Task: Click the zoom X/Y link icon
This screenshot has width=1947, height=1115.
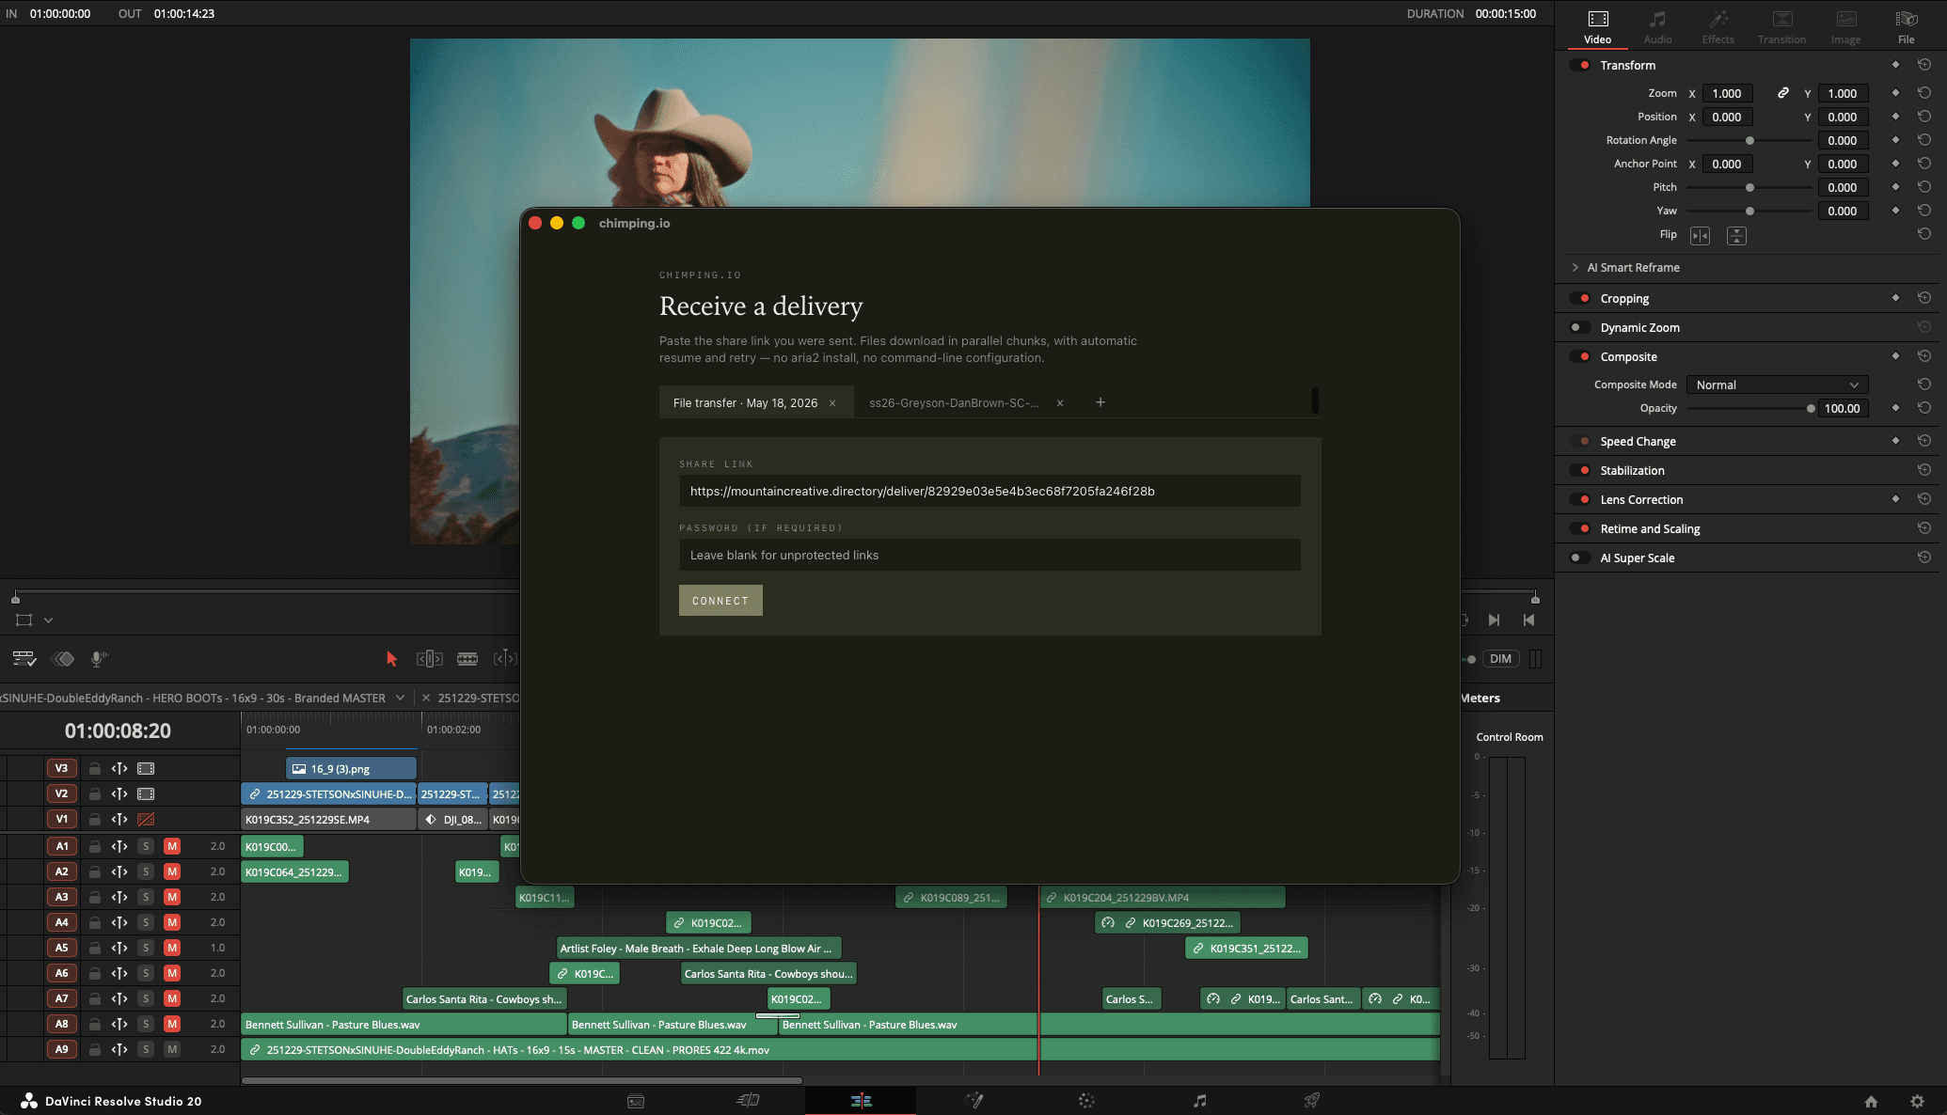Action: pyautogui.click(x=1782, y=93)
